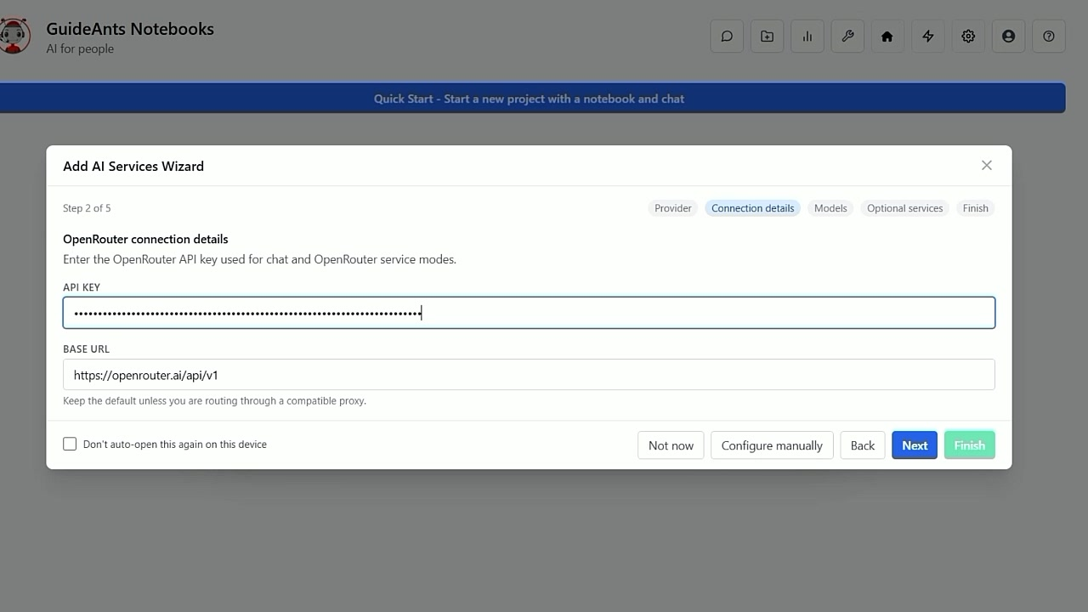Tick the "Don't auto-open this again" checkbox

(70, 444)
